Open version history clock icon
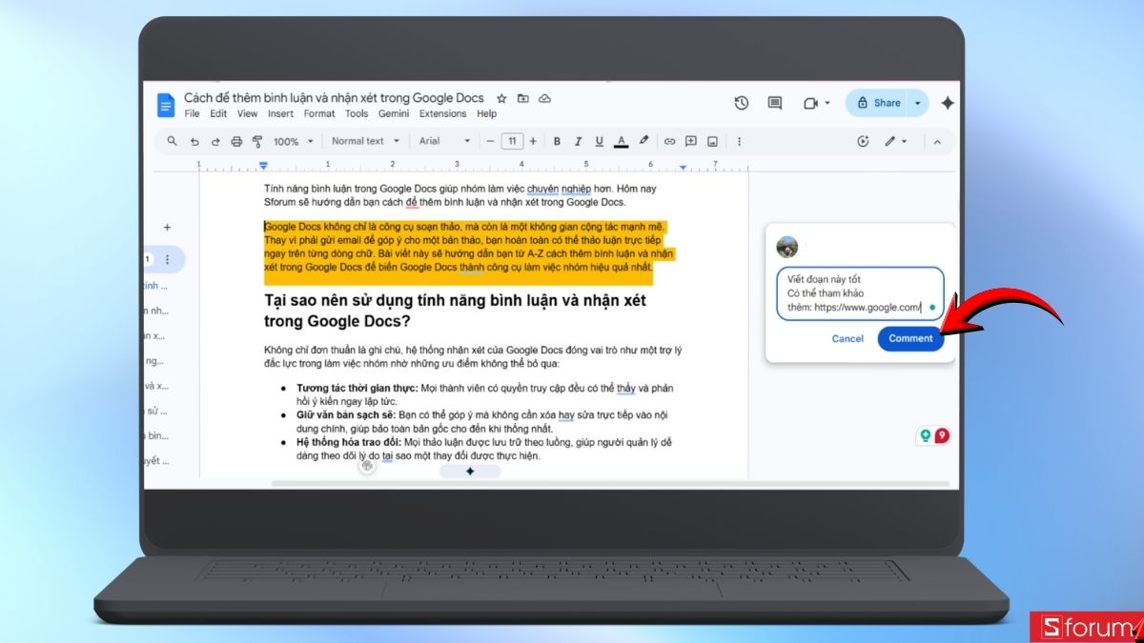 (x=742, y=103)
